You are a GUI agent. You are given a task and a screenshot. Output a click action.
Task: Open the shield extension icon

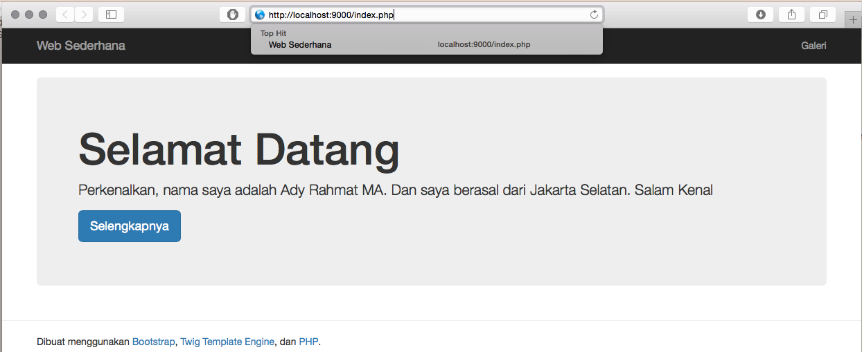click(x=232, y=15)
